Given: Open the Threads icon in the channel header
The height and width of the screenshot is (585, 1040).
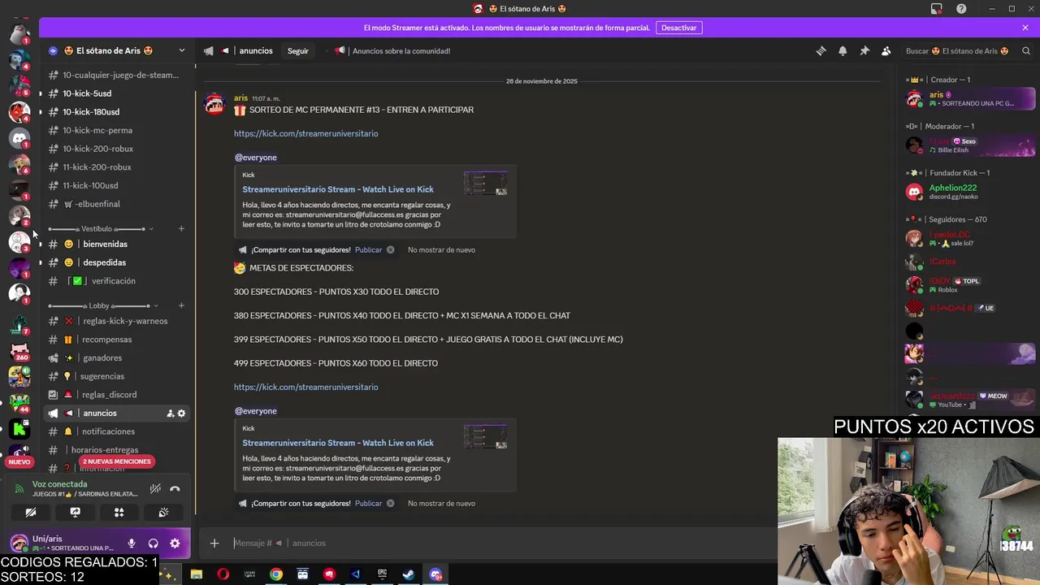Looking at the screenshot, I should tap(821, 50).
